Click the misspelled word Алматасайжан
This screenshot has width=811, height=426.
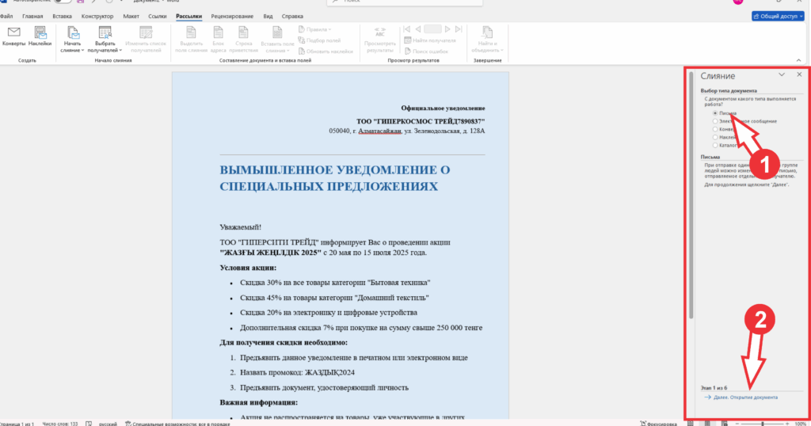point(379,131)
